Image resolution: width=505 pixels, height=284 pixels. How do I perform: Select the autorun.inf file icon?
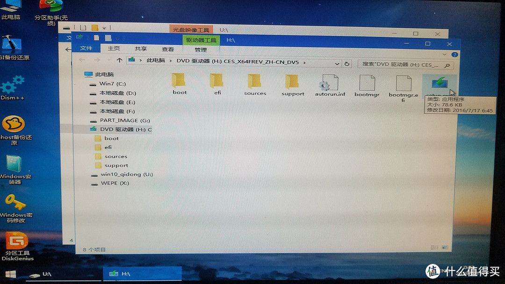tap(329, 84)
